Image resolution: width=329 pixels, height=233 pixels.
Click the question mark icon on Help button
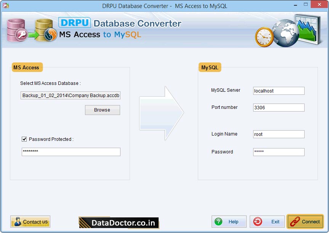218,222
